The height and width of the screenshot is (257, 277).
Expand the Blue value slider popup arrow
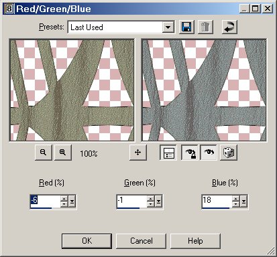tap(243, 201)
